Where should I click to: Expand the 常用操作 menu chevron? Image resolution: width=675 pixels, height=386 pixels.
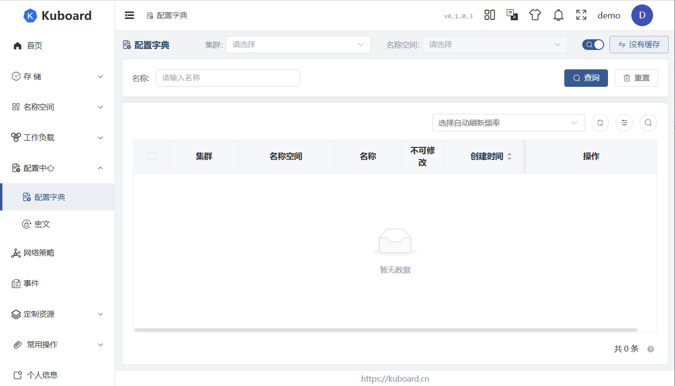pos(101,345)
